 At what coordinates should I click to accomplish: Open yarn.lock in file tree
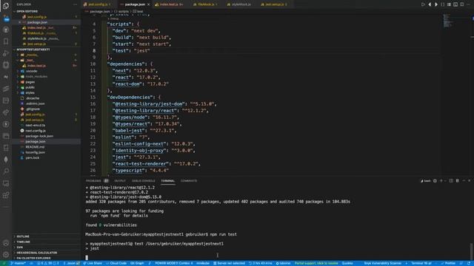(33, 157)
